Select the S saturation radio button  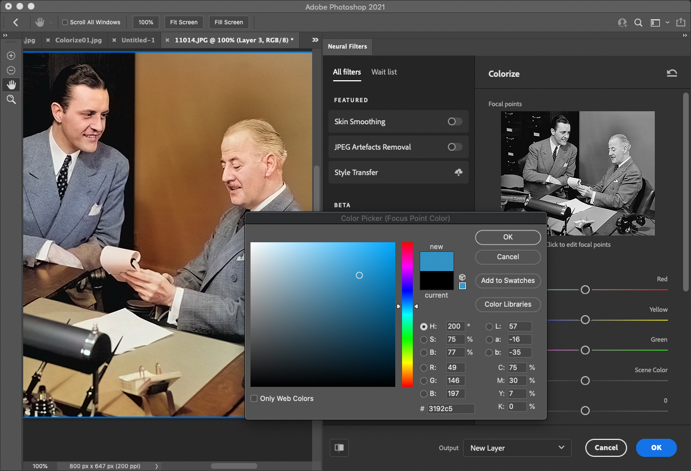click(x=424, y=339)
